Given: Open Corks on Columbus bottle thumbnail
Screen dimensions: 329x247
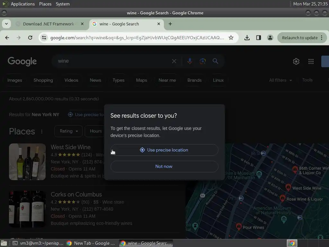Looking at the screenshot, I should (x=27, y=209).
